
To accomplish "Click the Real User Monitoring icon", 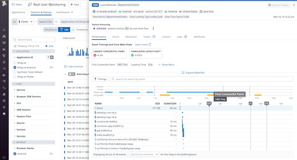I will 30,4.
